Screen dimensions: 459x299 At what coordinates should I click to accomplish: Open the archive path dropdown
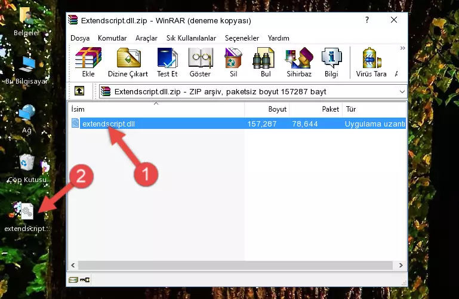click(402, 91)
